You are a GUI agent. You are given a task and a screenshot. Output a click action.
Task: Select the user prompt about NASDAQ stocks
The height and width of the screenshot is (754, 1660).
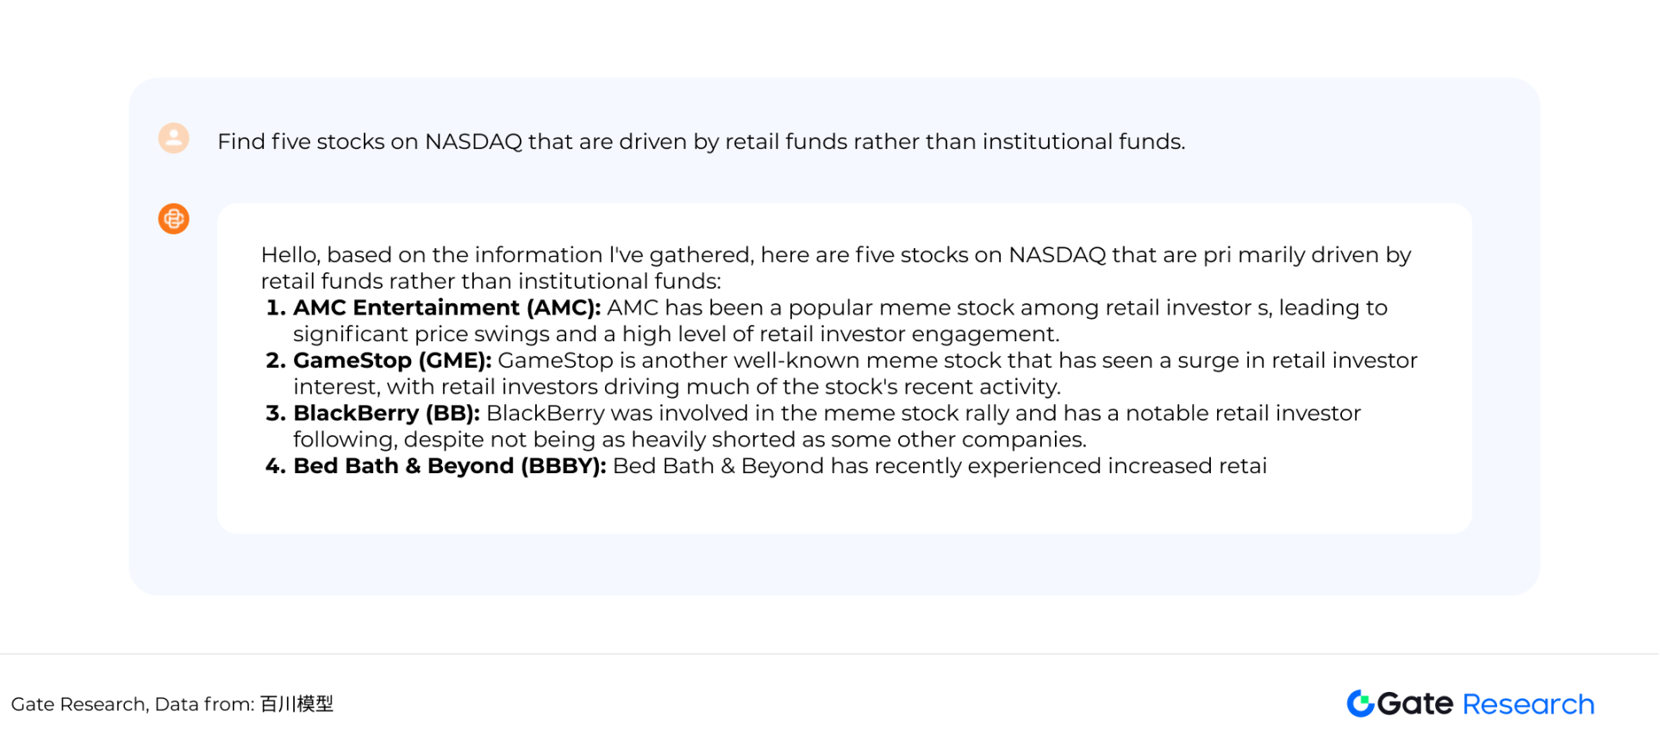tap(701, 141)
